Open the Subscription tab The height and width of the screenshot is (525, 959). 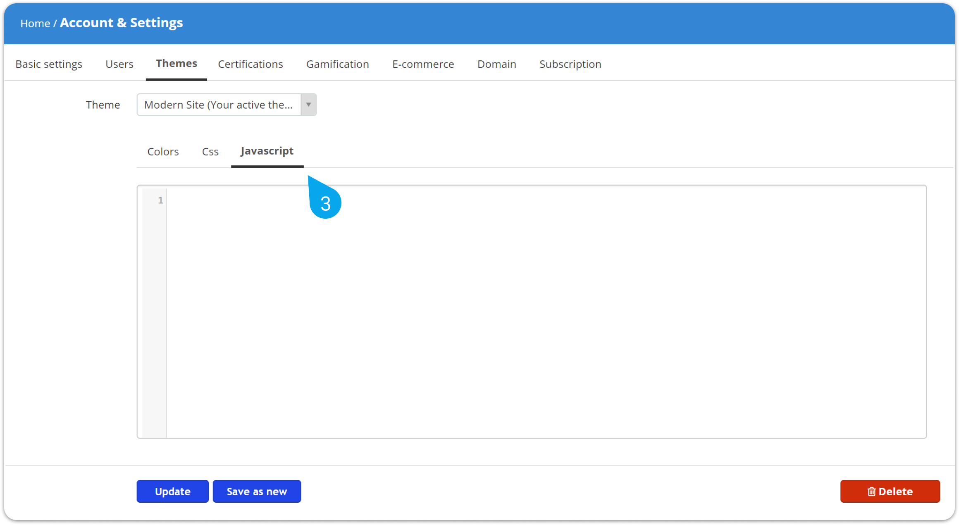click(570, 64)
